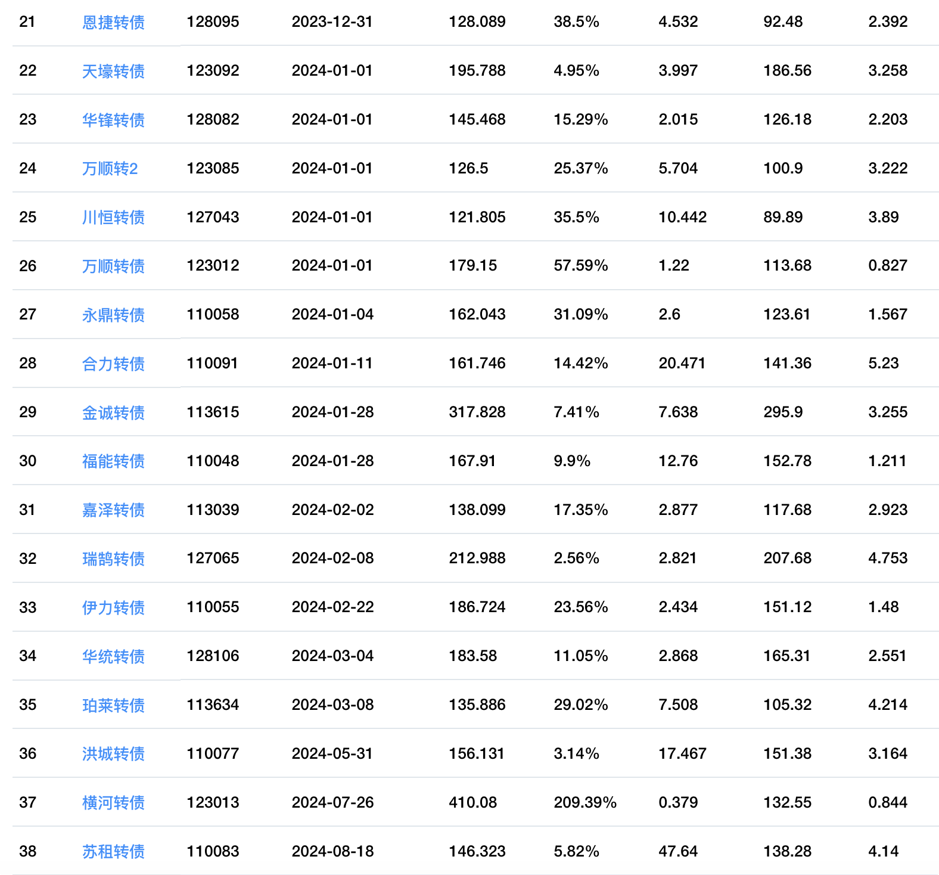Click the 天壕转债 link
Image resolution: width=939 pixels, height=875 pixels.
point(113,72)
